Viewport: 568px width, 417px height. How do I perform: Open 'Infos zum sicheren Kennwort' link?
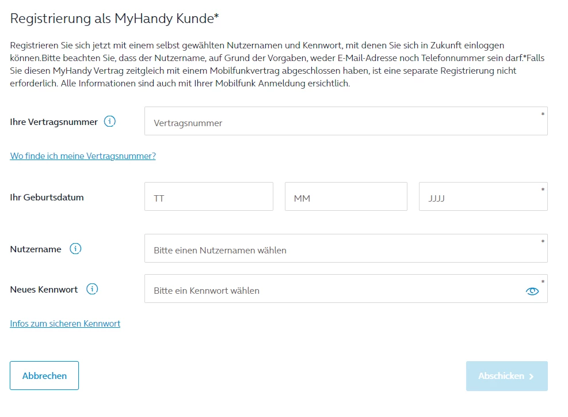(65, 324)
